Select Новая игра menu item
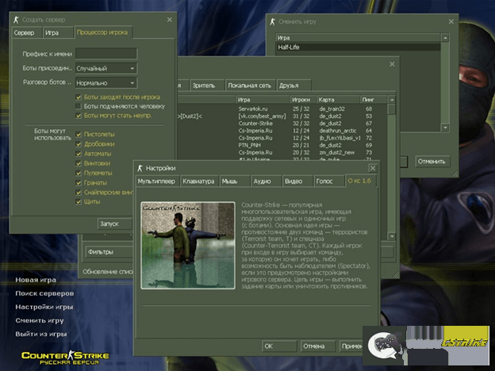This screenshot has width=495, height=371. [x=36, y=280]
